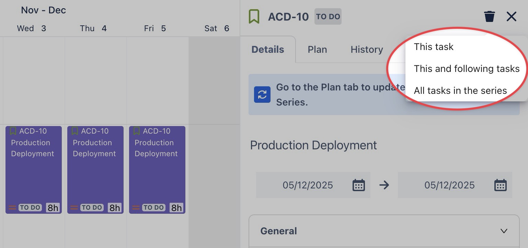Click the trash delete icon
528x248 pixels.
coord(489,16)
